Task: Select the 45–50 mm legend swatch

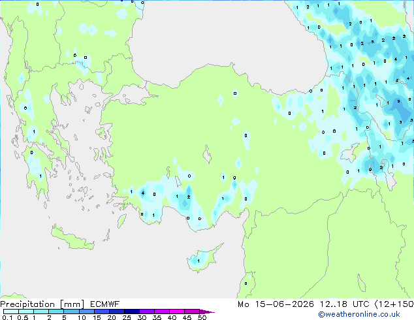Action: click(192, 312)
